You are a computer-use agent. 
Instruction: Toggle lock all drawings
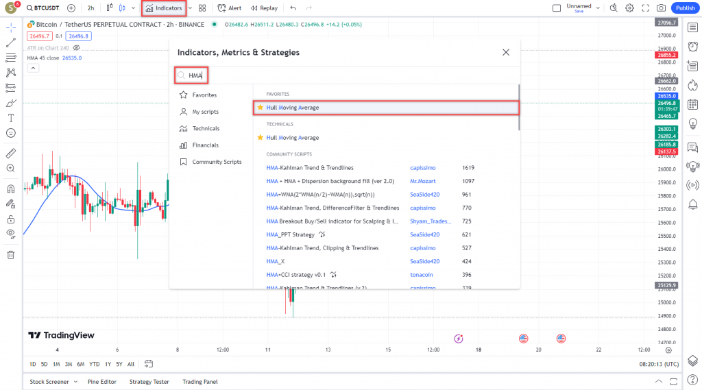11,219
